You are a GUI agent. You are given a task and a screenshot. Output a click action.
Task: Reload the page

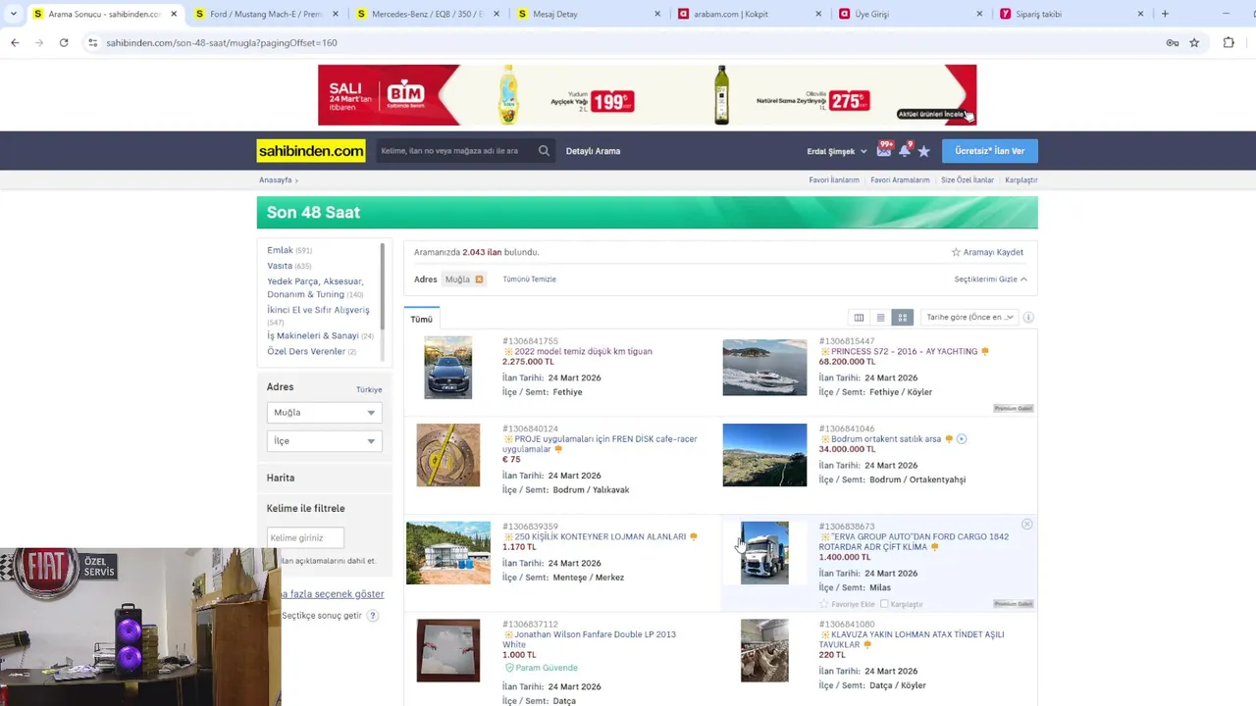(x=64, y=42)
